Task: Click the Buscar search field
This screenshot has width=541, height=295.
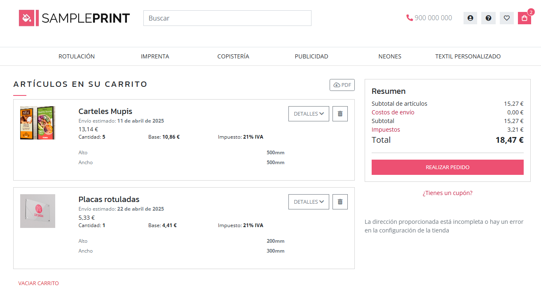Action: [227, 18]
